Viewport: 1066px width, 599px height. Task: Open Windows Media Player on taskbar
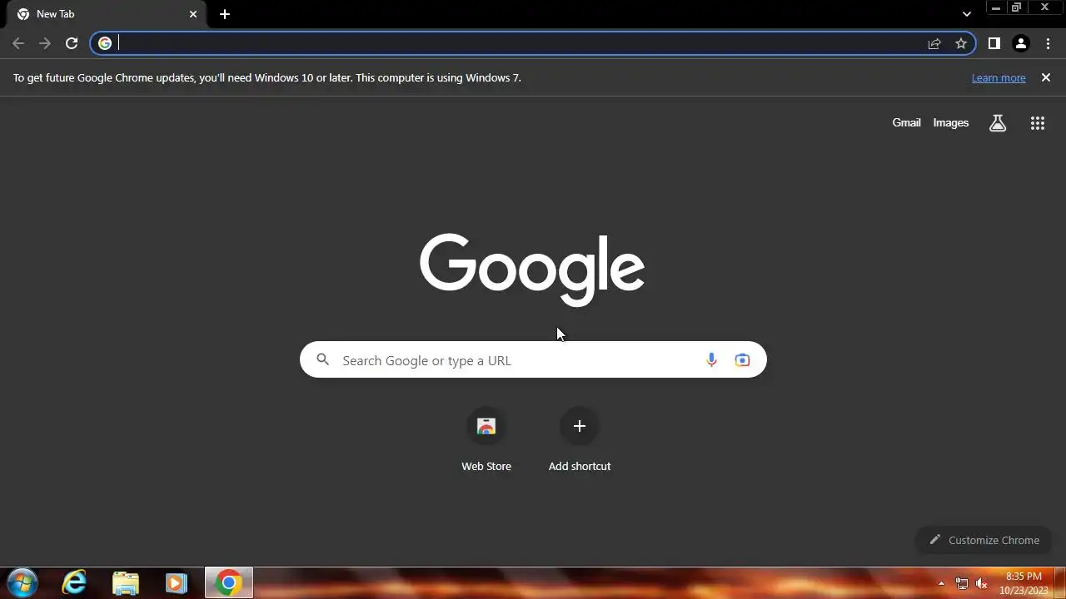(176, 583)
